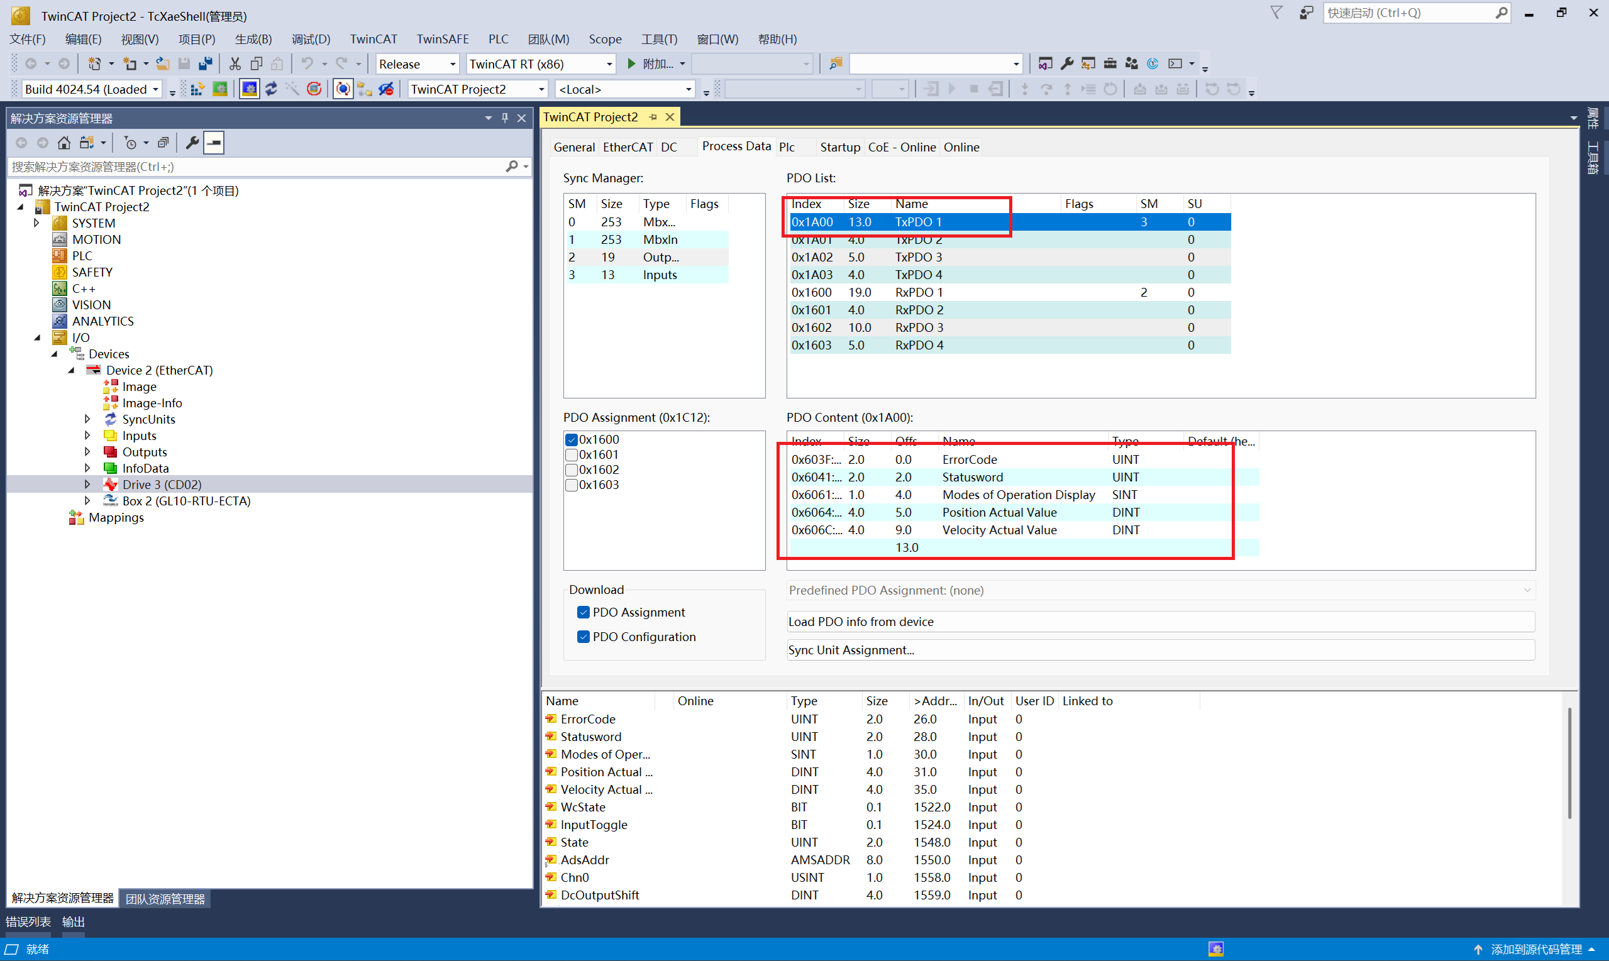The image size is (1609, 961).
Task: Click the Cut scissors icon
Action: click(235, 63)
